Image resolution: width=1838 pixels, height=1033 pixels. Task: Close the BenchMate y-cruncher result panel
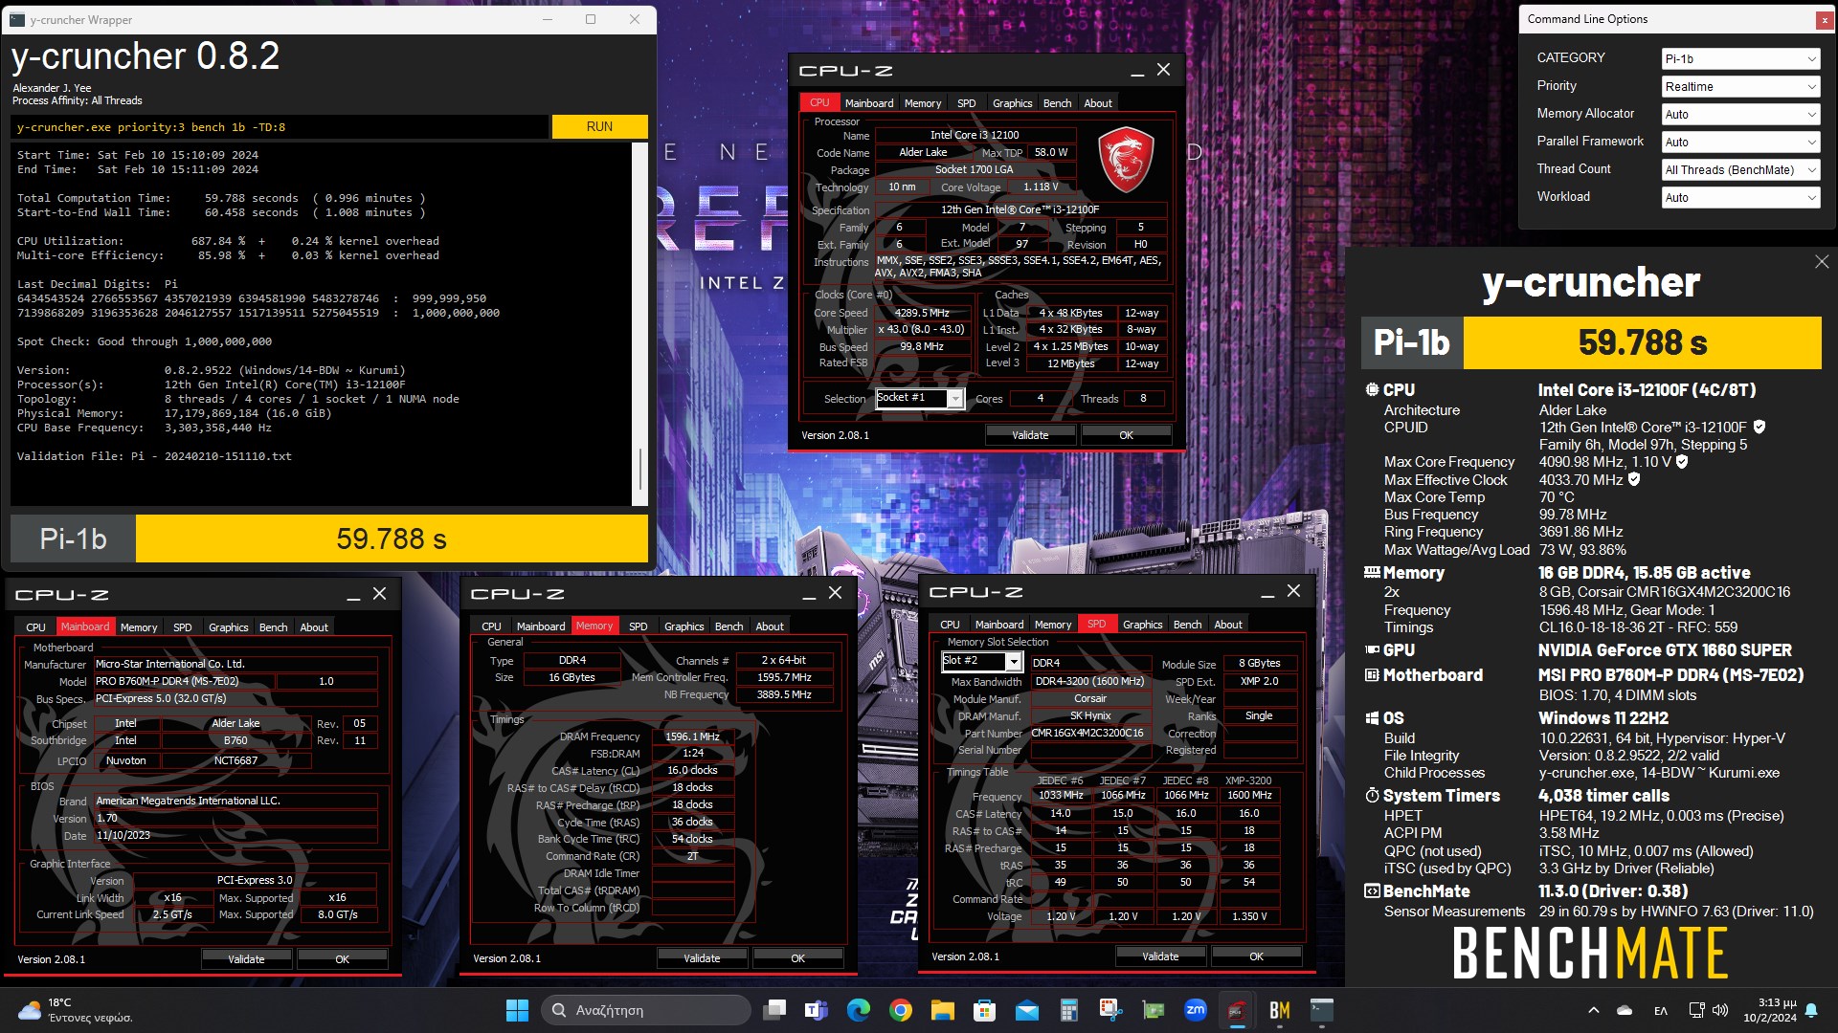tap(1822, 262)
